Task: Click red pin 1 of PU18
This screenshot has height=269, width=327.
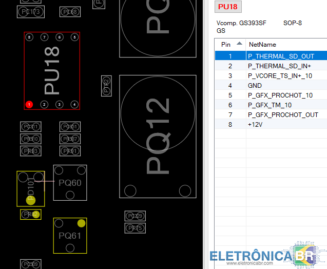Action: tap(29, 105)
